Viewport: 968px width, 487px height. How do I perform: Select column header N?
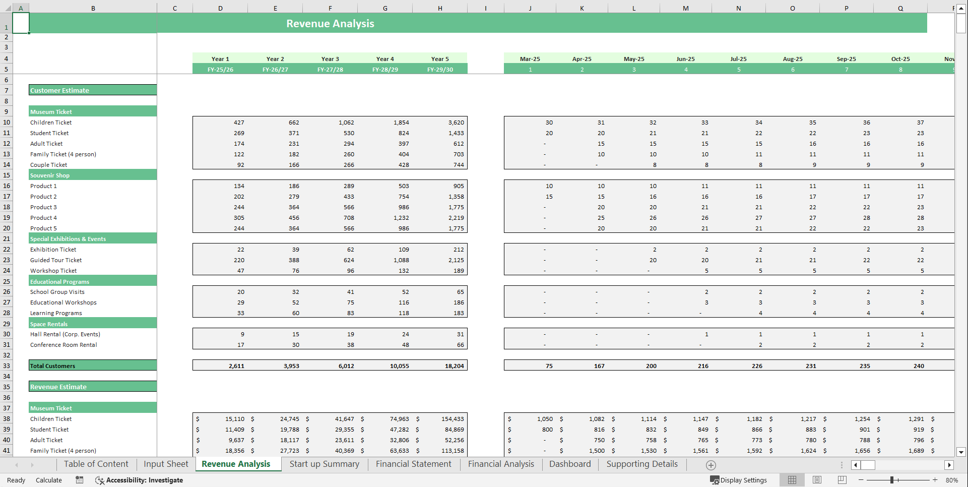(738, 8)
